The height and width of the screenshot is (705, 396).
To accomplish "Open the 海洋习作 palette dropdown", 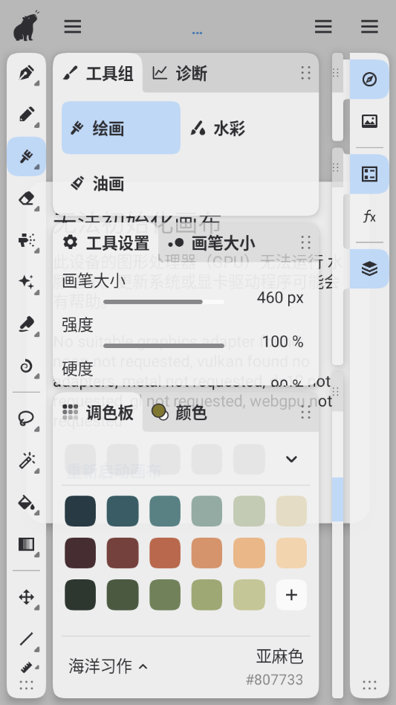I will tap(108, 666).
